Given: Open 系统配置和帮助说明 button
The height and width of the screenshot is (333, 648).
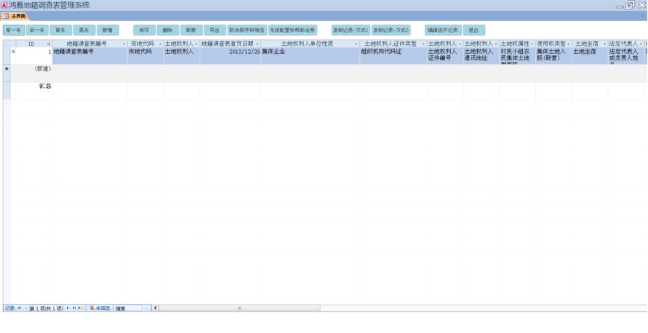Looking at the screenshot, I should (292, 30).
